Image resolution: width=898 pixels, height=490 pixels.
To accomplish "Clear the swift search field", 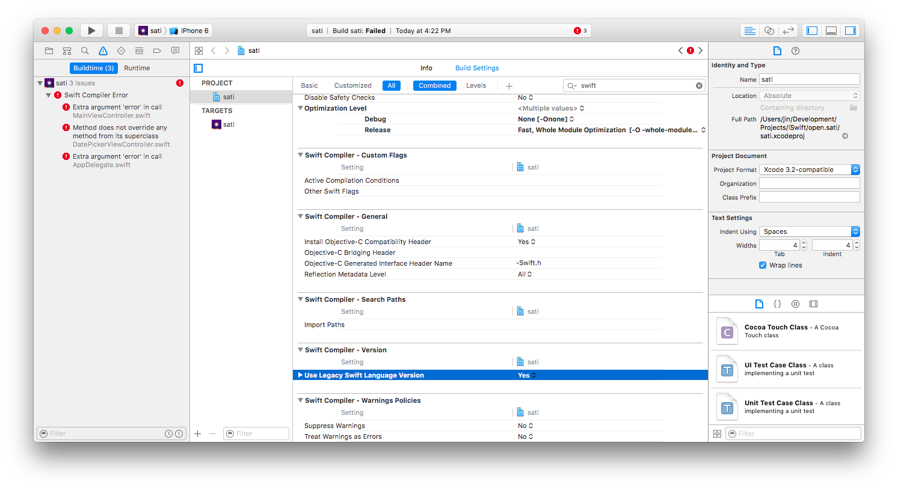I will [x=699, y=85].
